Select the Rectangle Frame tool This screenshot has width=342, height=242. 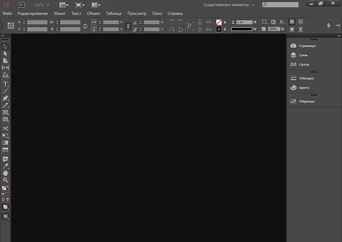[5, 112]
